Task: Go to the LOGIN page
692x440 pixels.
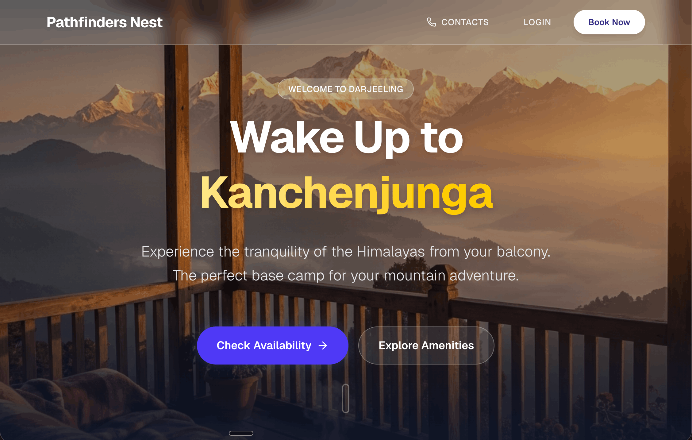Action: [x=537, y=22]
